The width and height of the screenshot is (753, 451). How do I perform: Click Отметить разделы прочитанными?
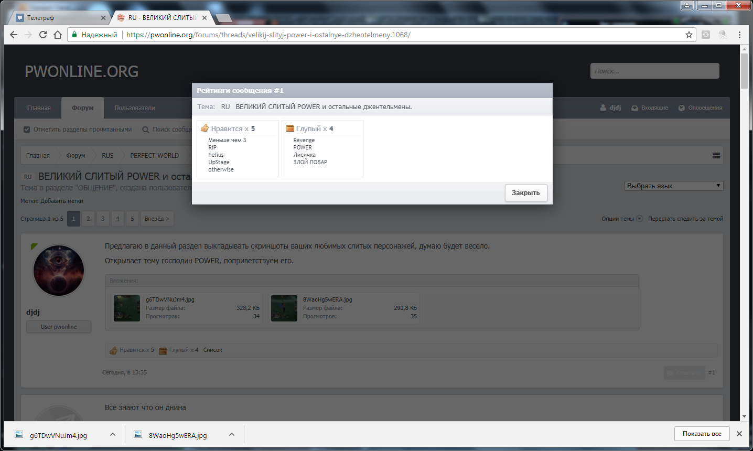(x=78, y=130)
